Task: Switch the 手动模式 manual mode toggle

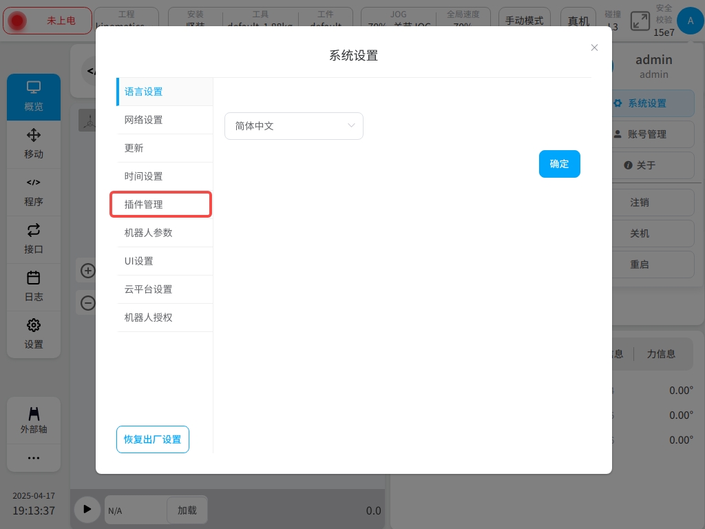Action: pos(524,21)
